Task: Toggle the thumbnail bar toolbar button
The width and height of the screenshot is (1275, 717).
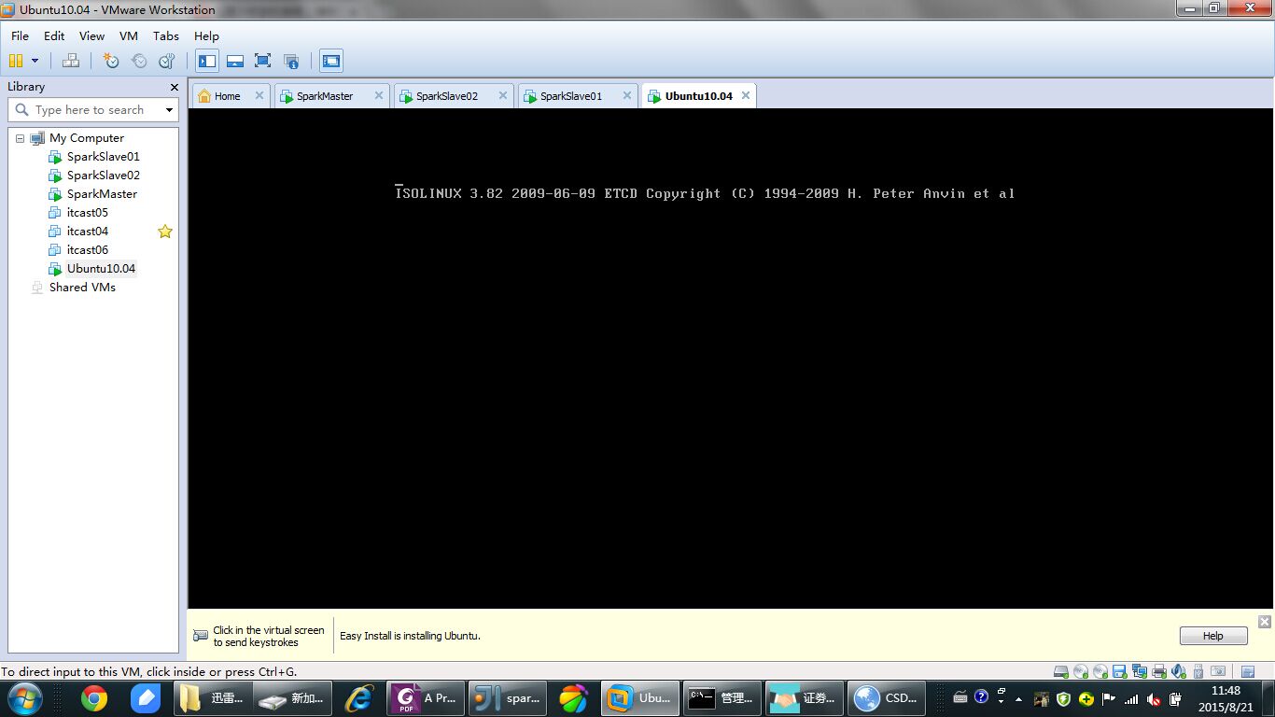Action: click(235, 61)
